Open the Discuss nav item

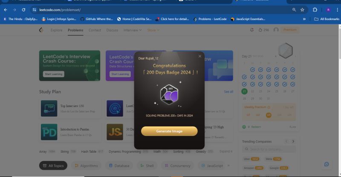pyautogui.click(x=112, y=30)
